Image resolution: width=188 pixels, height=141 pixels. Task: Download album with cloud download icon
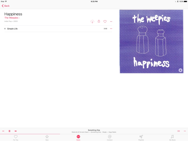pos(92,21)
